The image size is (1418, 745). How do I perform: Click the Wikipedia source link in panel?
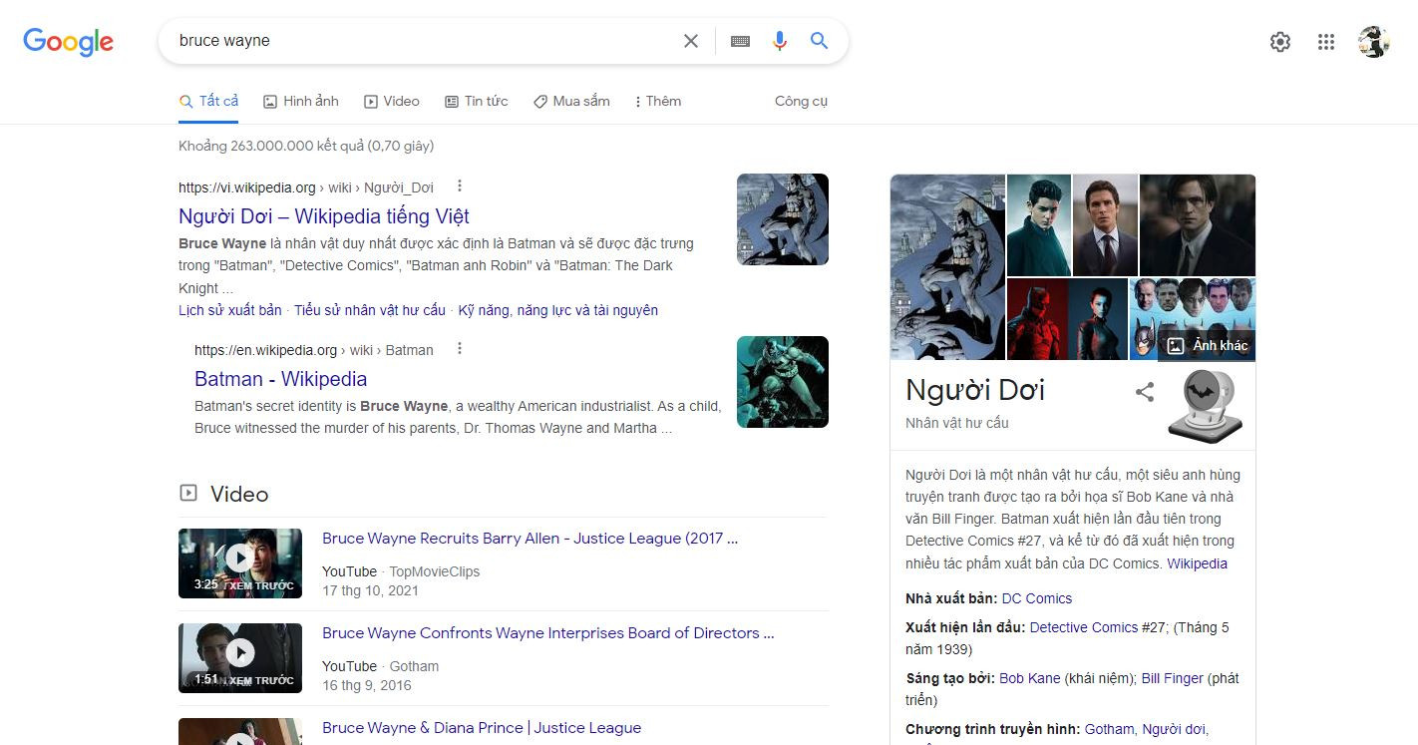click(x=1198, y=563)
